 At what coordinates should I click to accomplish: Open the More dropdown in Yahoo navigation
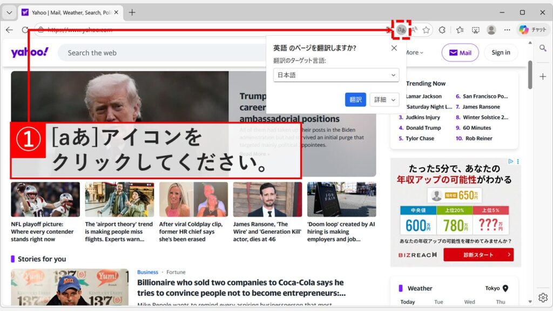tap(412, 52)
